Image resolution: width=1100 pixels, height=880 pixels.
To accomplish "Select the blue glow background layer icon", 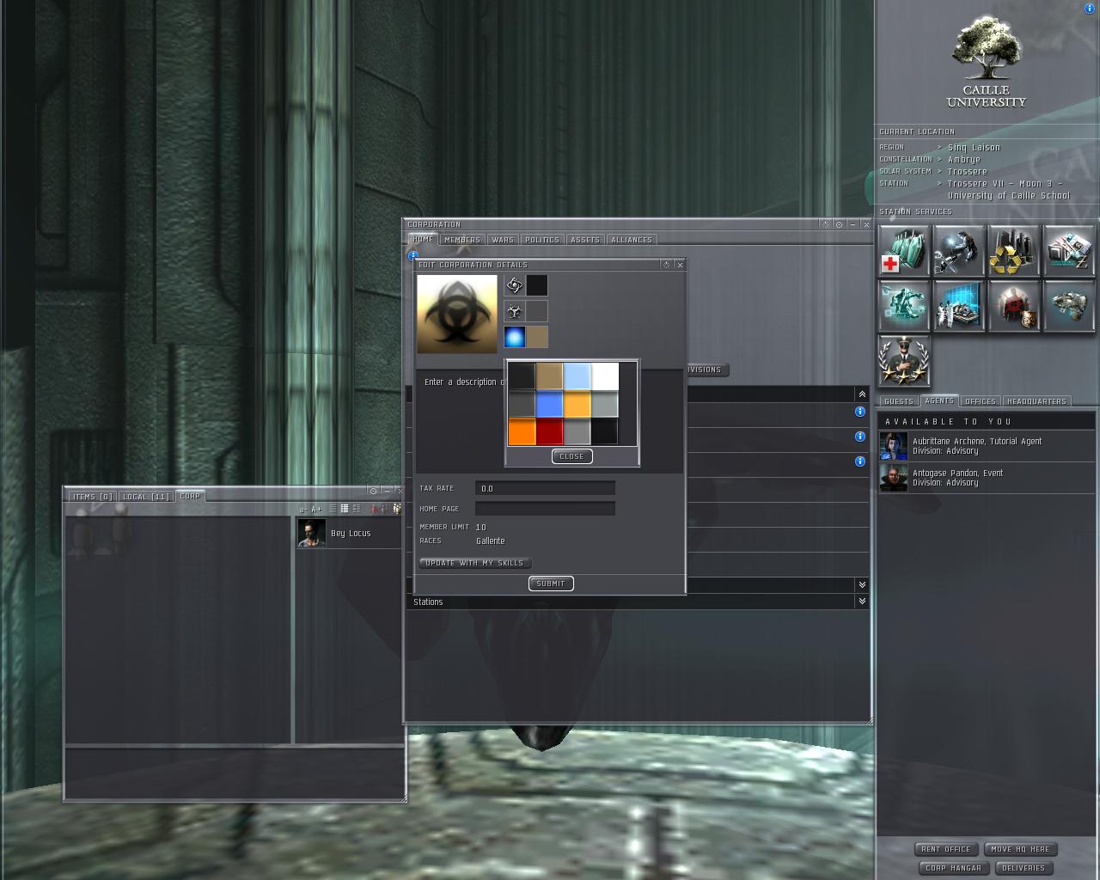I will [515, 337].
